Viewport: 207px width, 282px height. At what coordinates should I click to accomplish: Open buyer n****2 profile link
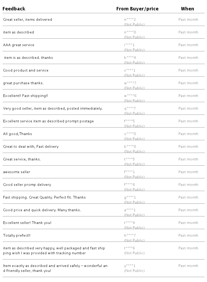[130, 19]
